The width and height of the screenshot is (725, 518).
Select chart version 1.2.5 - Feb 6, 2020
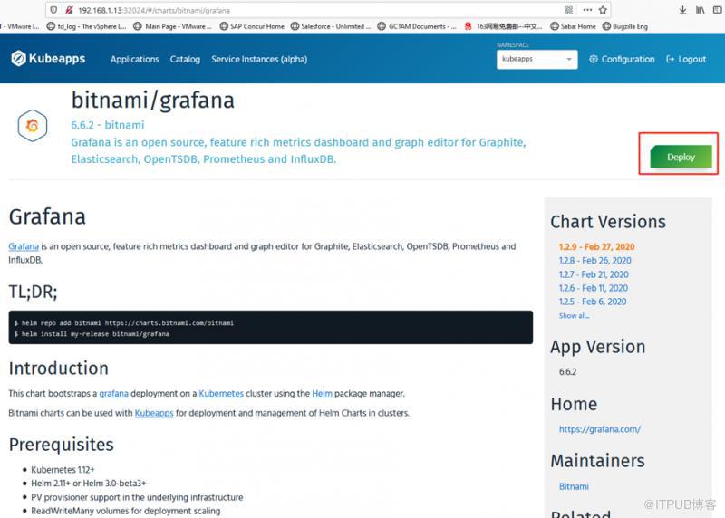tap(593, 302)
